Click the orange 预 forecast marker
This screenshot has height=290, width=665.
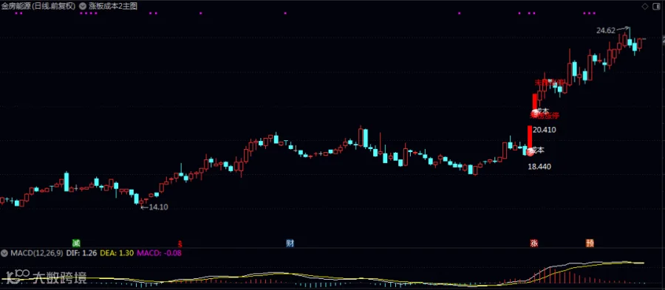coord(590,243)
